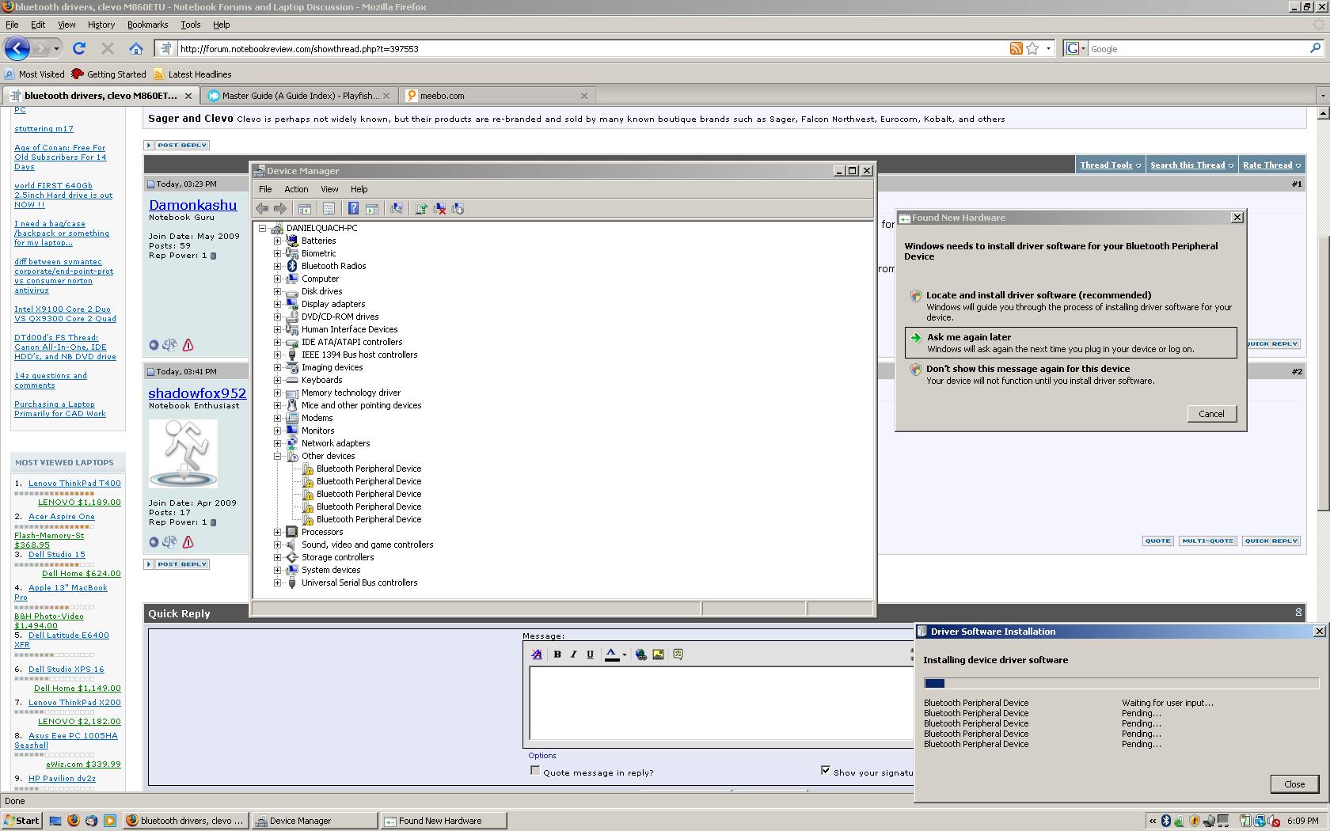Expand the Processors node
The height and width of the screenshot is (831, 1330).
click(x=277, y=532)
